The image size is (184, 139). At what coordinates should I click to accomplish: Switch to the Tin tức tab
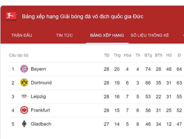[x=64, y=35]
